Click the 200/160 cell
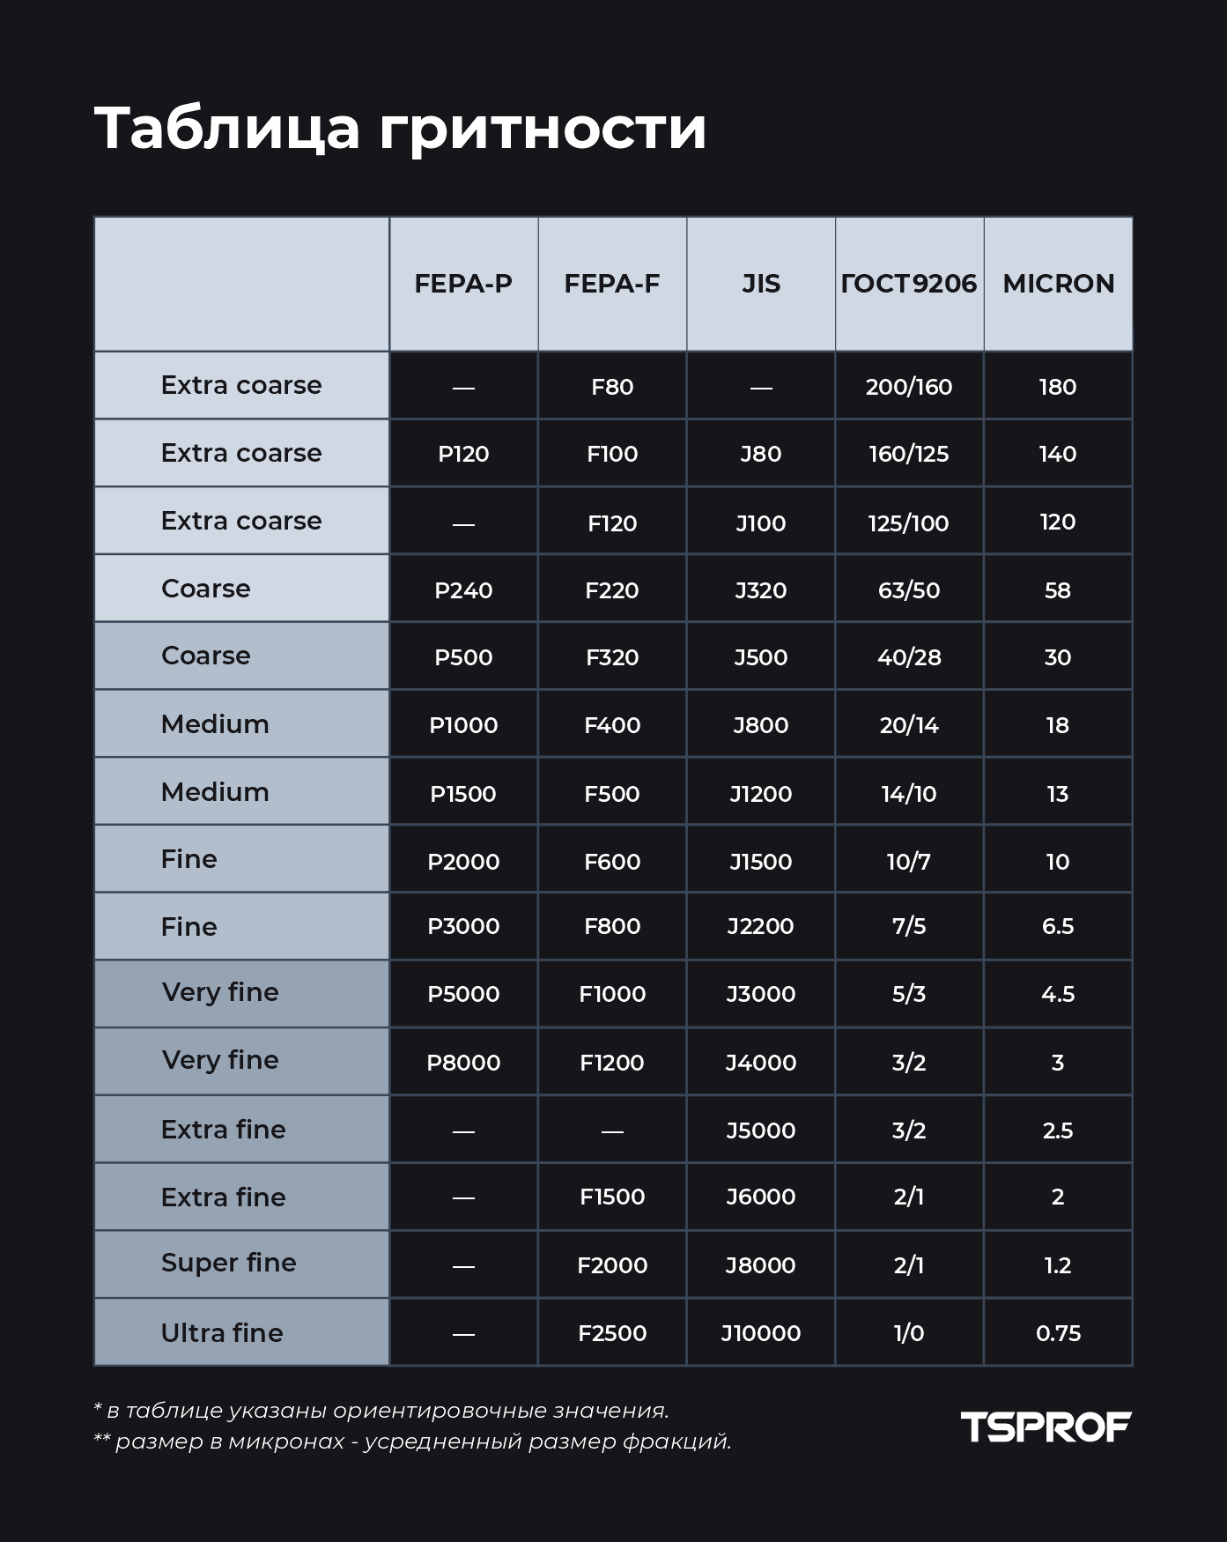 coord(909,387)
